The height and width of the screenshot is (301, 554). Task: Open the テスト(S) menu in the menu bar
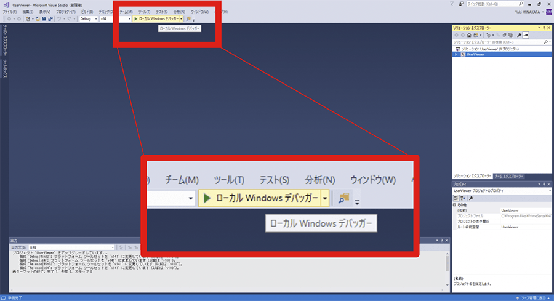[162, 12]
